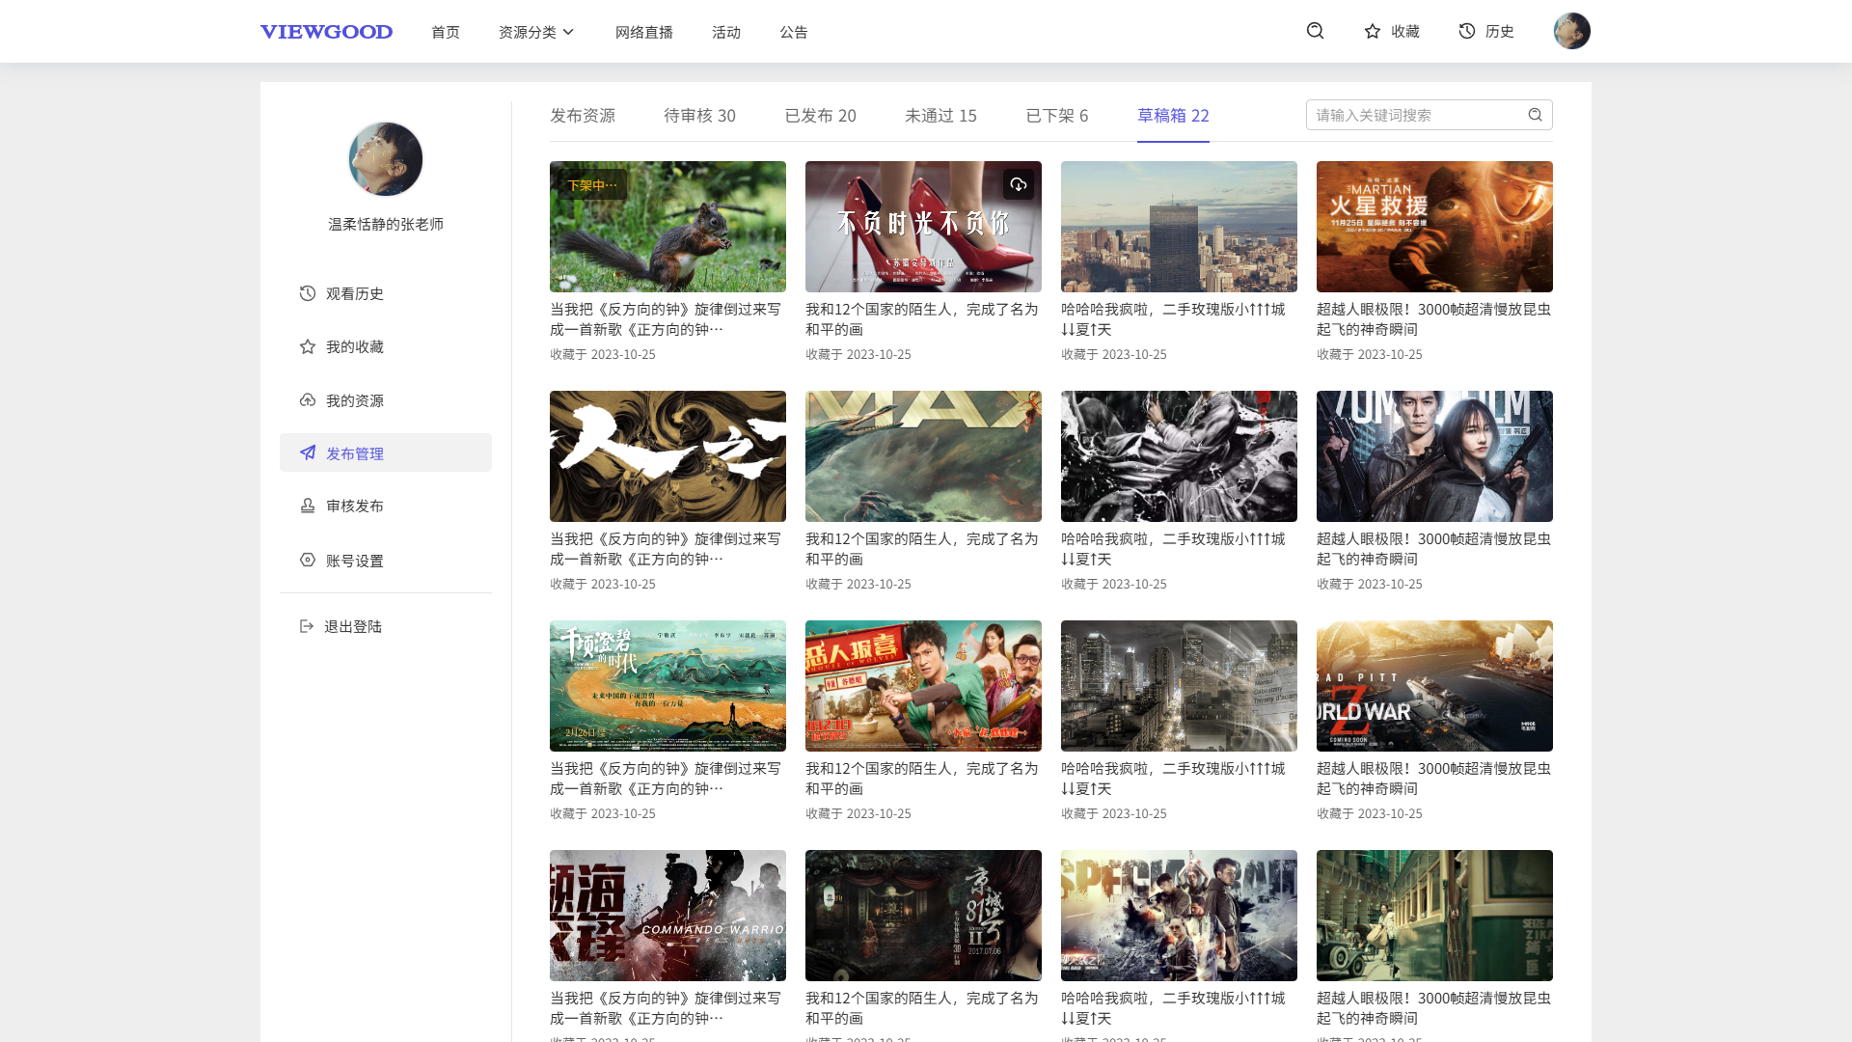1852x1042 pixels.
Task: Click the 发布管理 paper plane icon
Action: point(307,452)
